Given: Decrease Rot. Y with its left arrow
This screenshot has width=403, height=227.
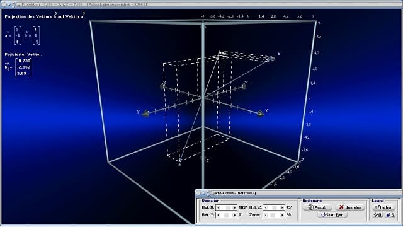Looking at the screenshot, I should point(219,215).
